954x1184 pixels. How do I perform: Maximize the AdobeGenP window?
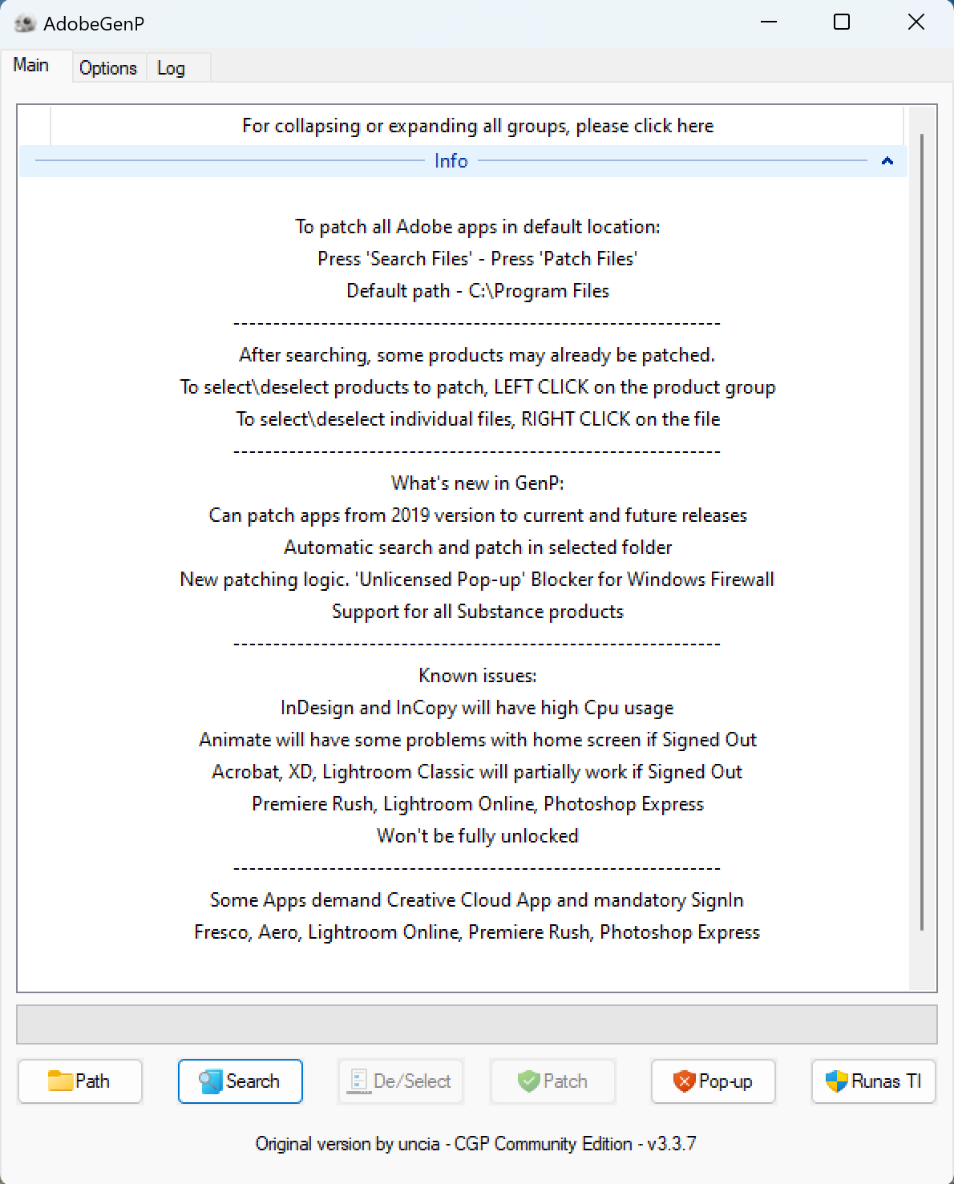point(842,22)
